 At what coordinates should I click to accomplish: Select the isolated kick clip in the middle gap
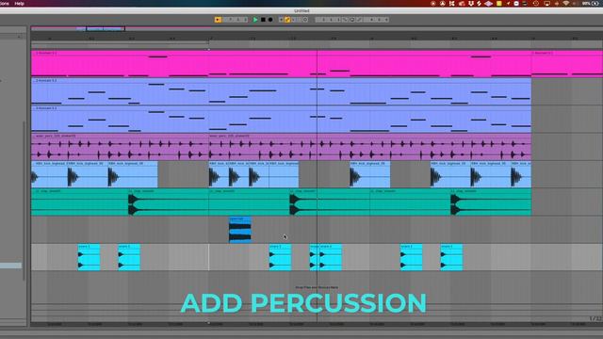[x=370, y=174]
